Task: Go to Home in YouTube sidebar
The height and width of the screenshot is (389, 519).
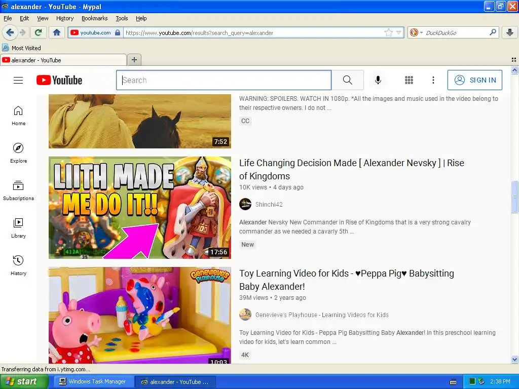Action: [x=18, y=116]
